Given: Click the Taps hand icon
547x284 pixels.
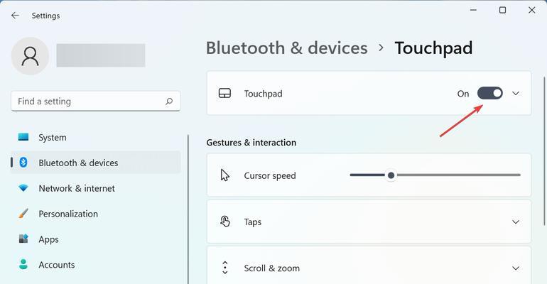Looking at the screenshot, I should [225, 222].
